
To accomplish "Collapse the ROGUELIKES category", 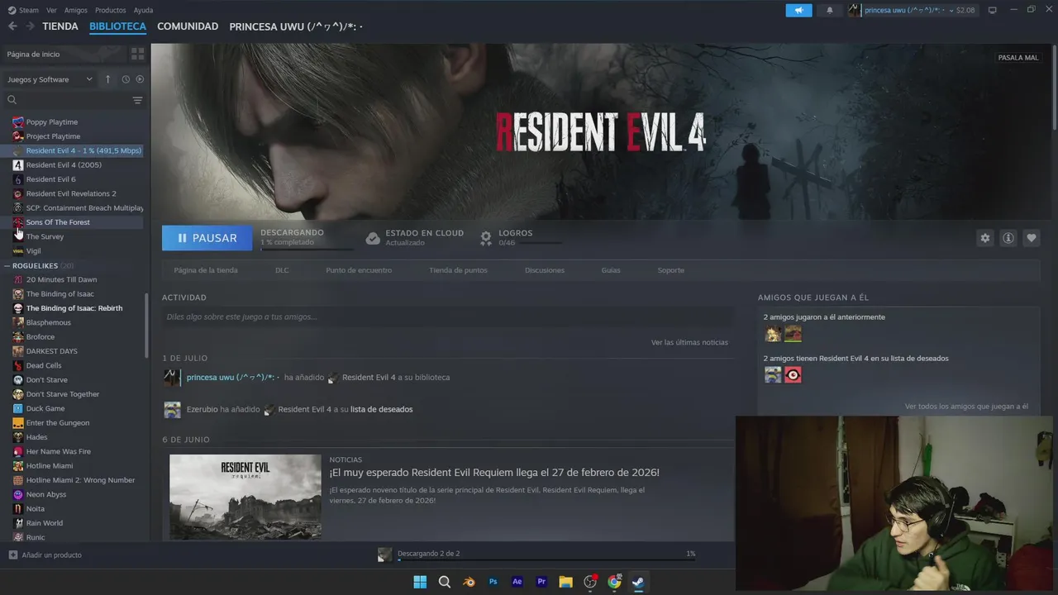I will pyautogui.click(x=7, y=266).
